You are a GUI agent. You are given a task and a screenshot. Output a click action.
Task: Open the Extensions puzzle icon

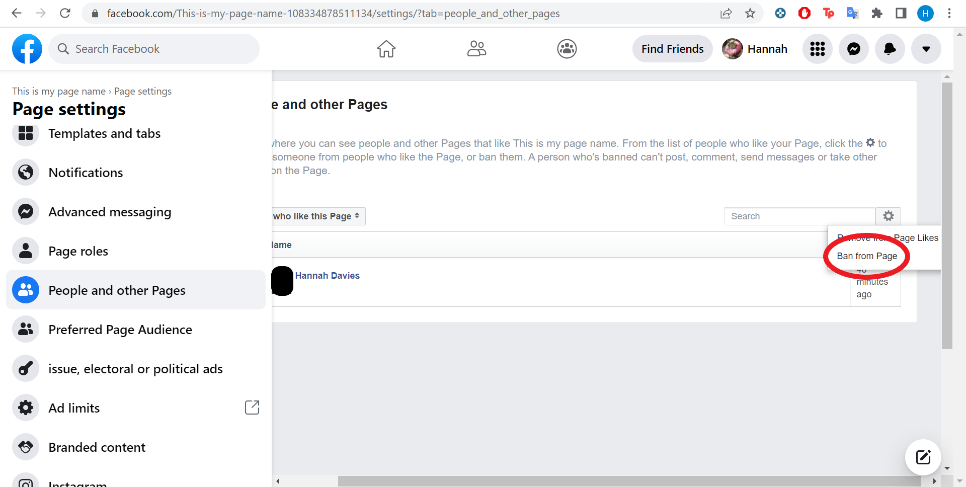[x=877, y=13]
